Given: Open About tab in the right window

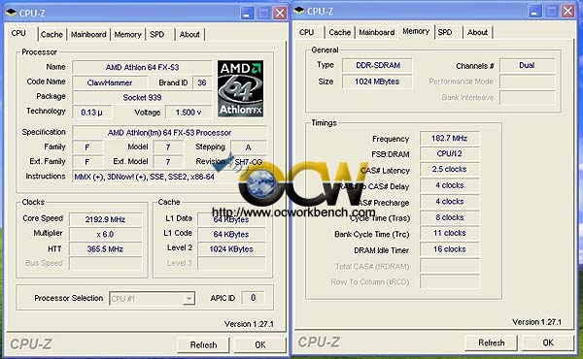Looking at the screenshot, I should pos(477,33).
